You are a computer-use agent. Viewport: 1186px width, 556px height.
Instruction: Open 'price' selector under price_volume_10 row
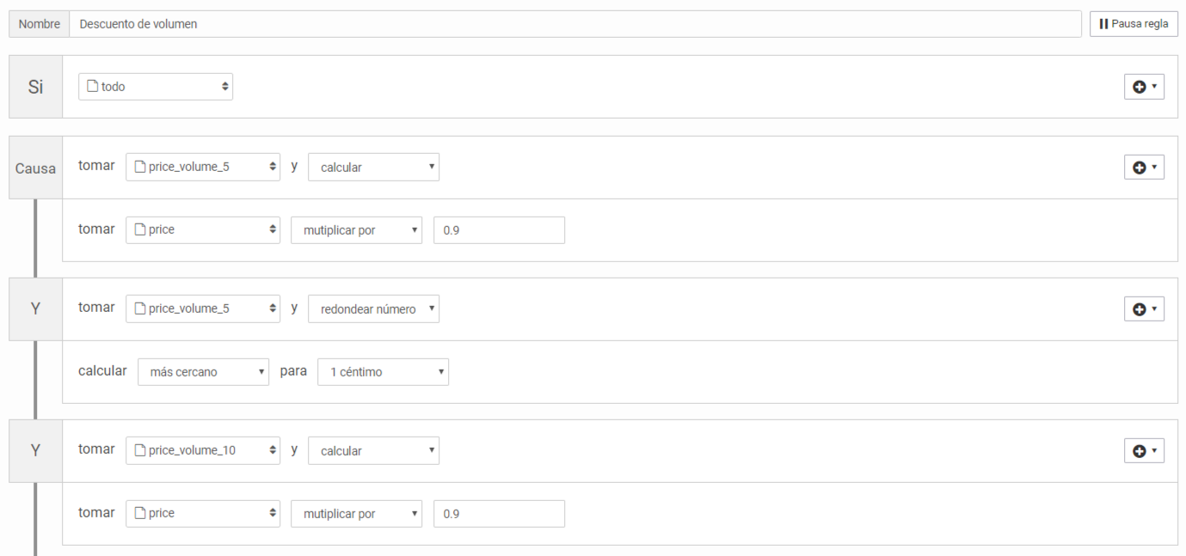pyautogui.click(x=203, y=514)
